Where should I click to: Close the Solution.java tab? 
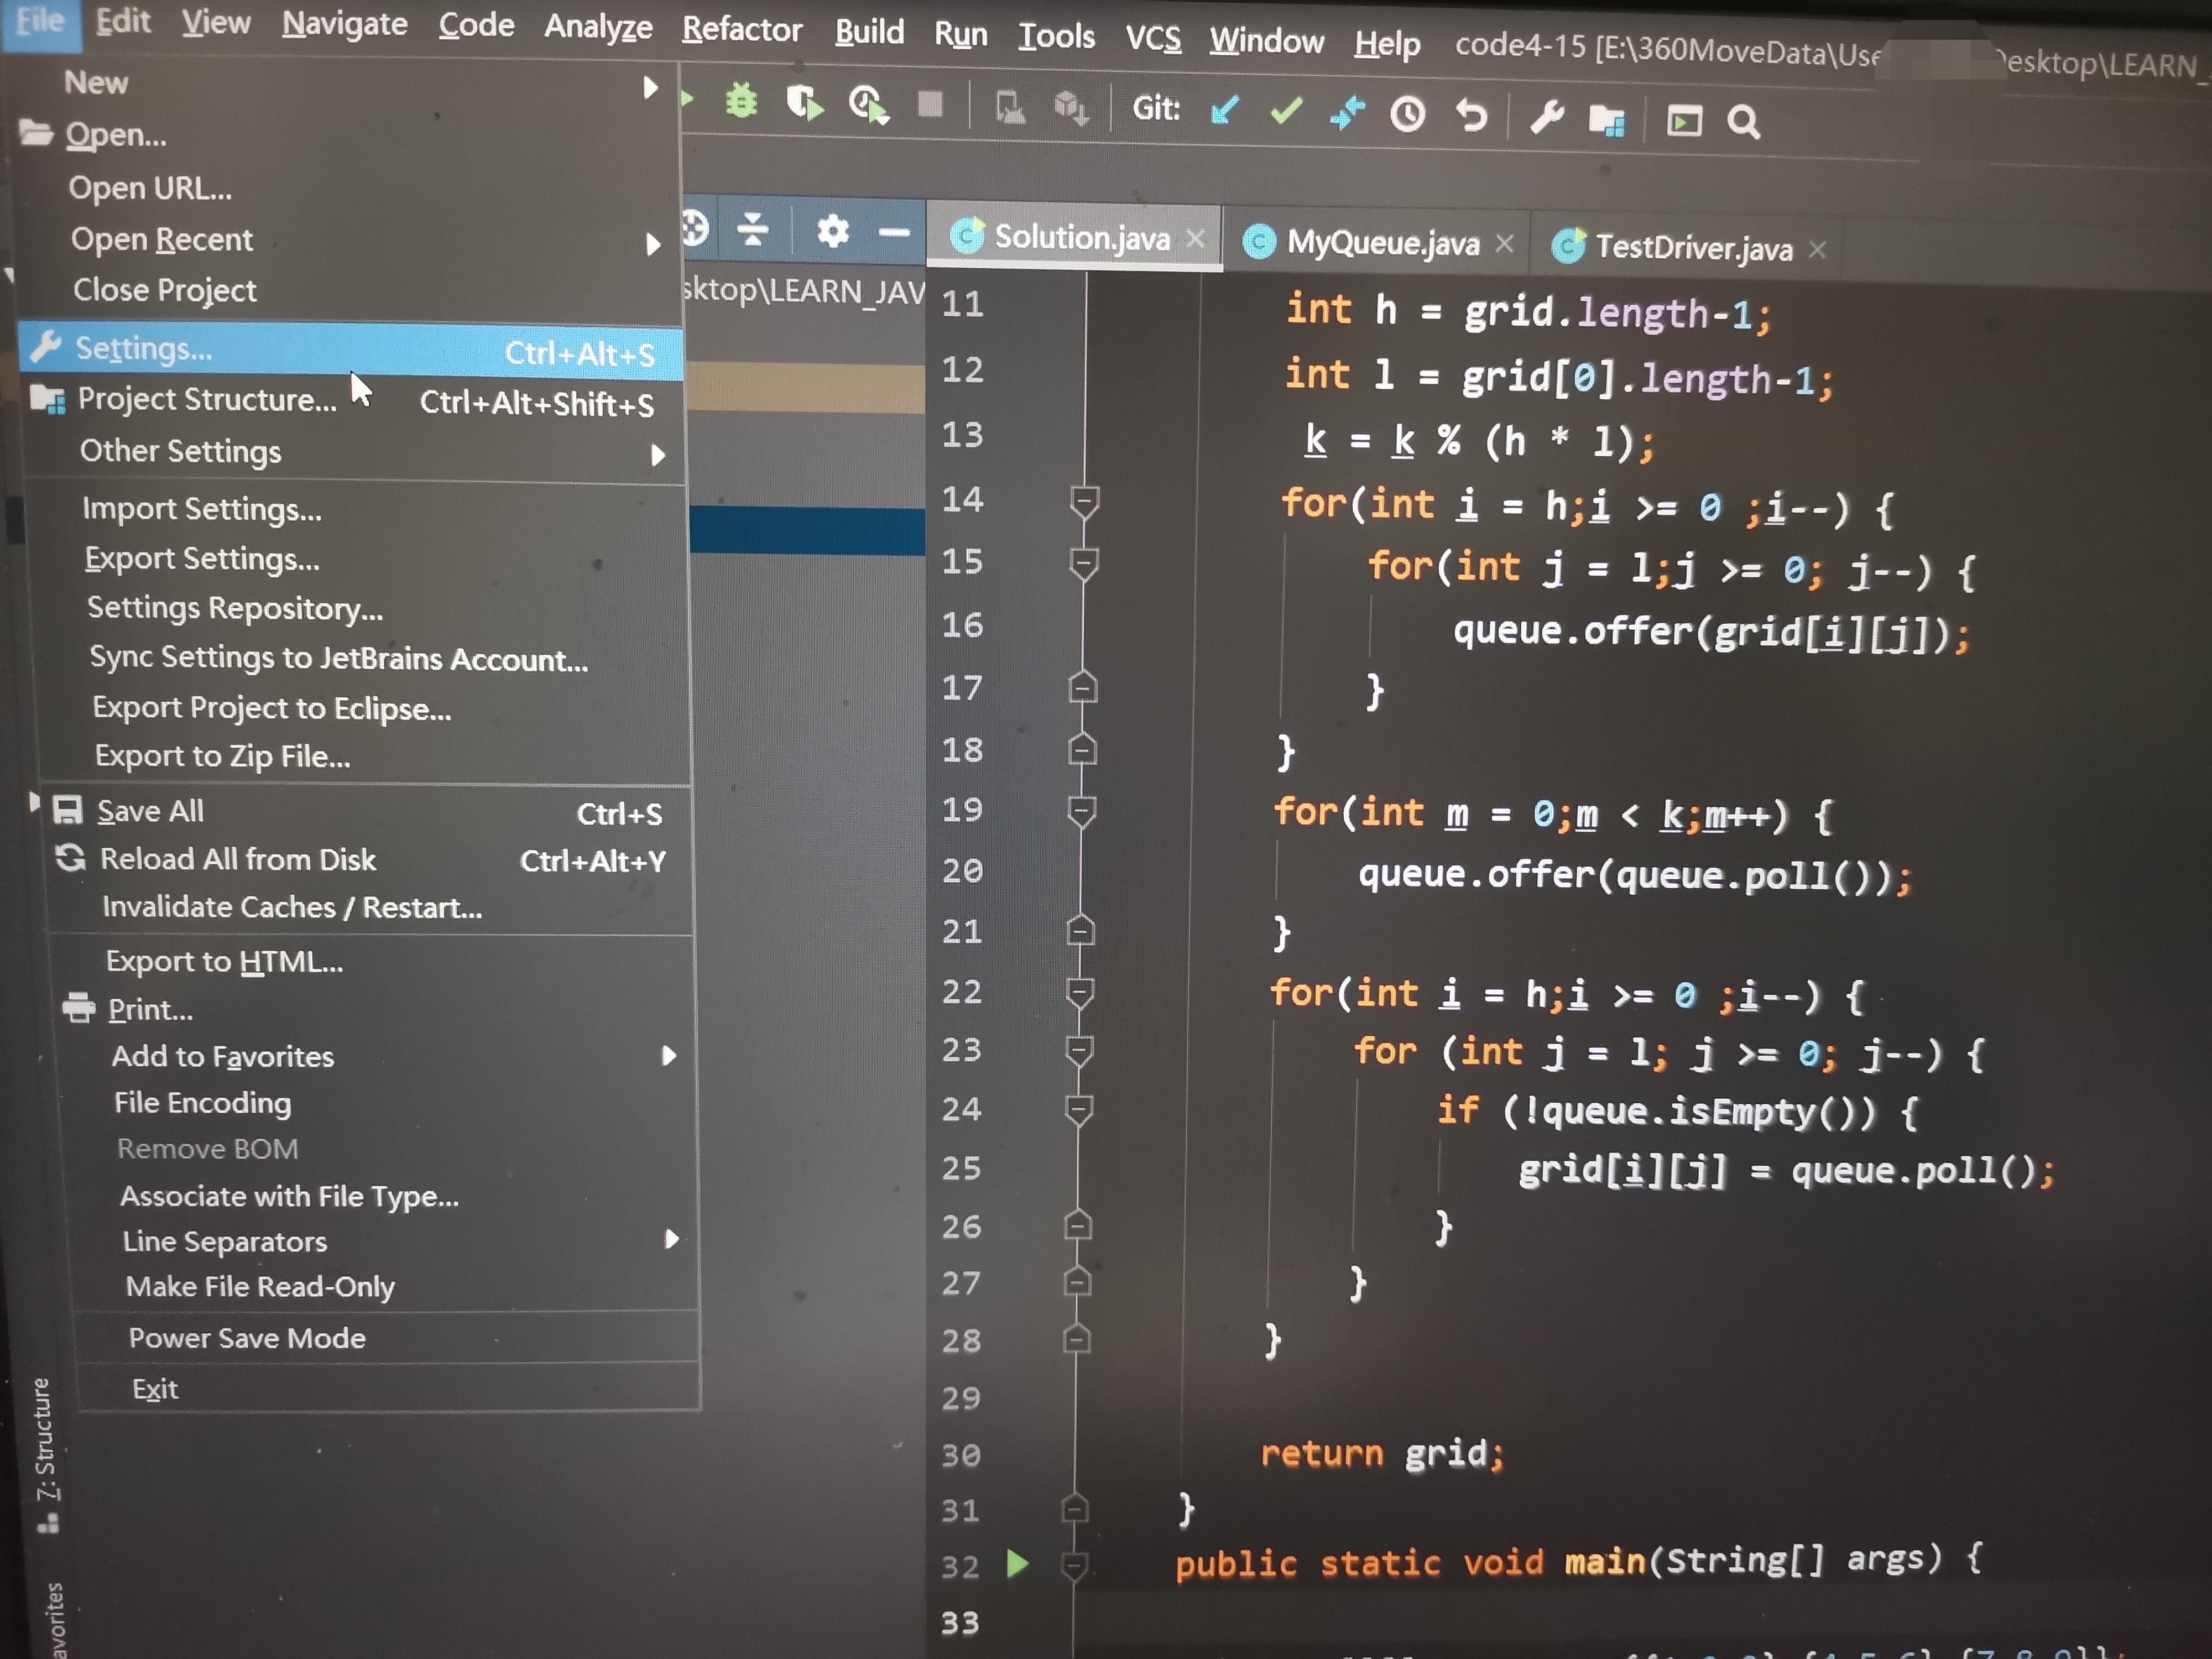tap(1195, 239)
